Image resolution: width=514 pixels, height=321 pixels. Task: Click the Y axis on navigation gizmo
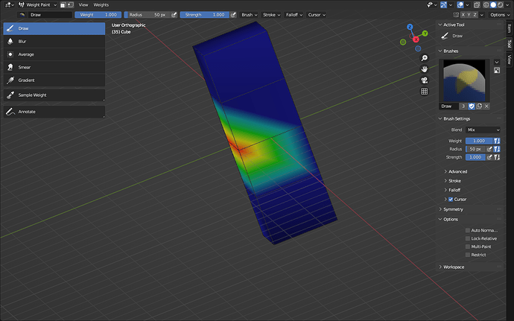pos(425,34)
